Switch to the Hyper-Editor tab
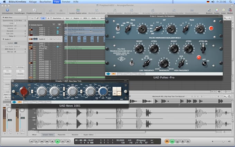The image size is (235, 147). pyautogui.click(x=88, y=135)
